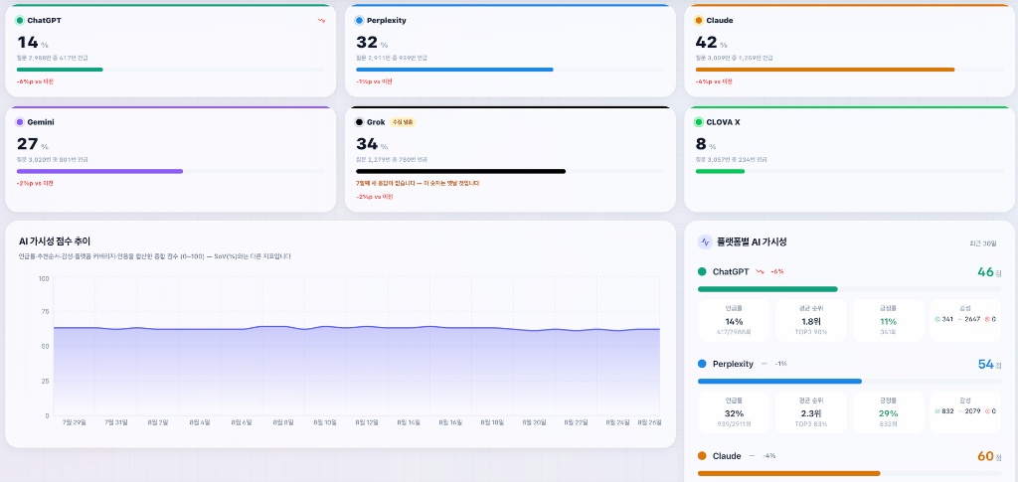Click the 8월 8일 x-axis date label
The image size is (1018, 482).
pyautogui.click(x=283, y=422)
